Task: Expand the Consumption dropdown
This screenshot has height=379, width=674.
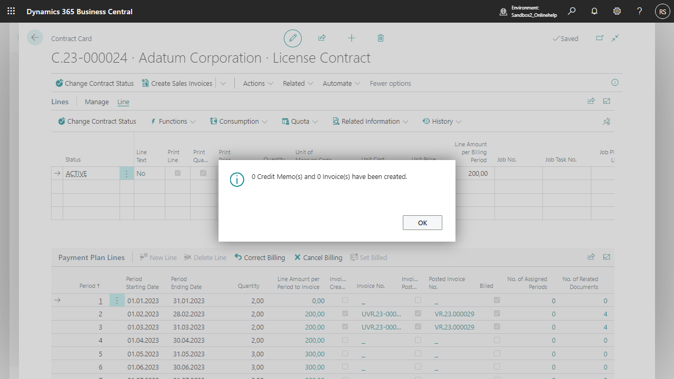Action: 239,121
